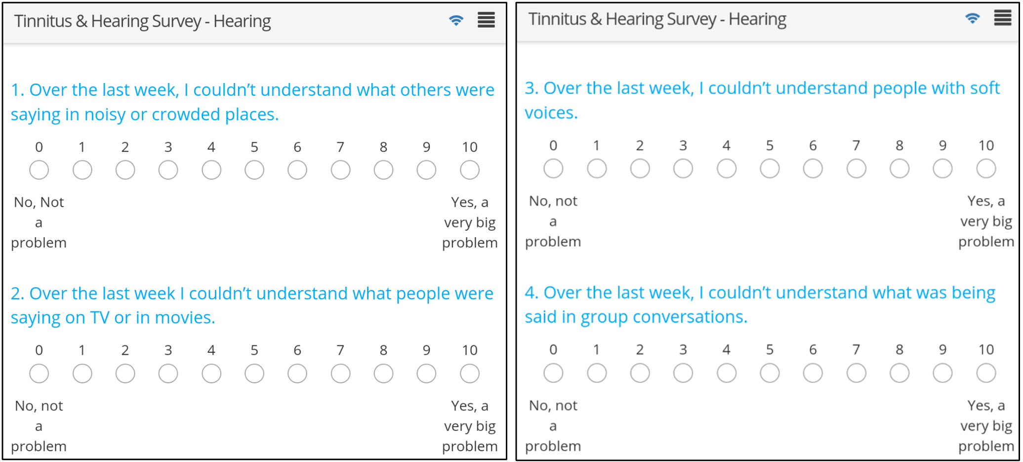Select rating 0 for question 1 noisy places

pos(39,170)
